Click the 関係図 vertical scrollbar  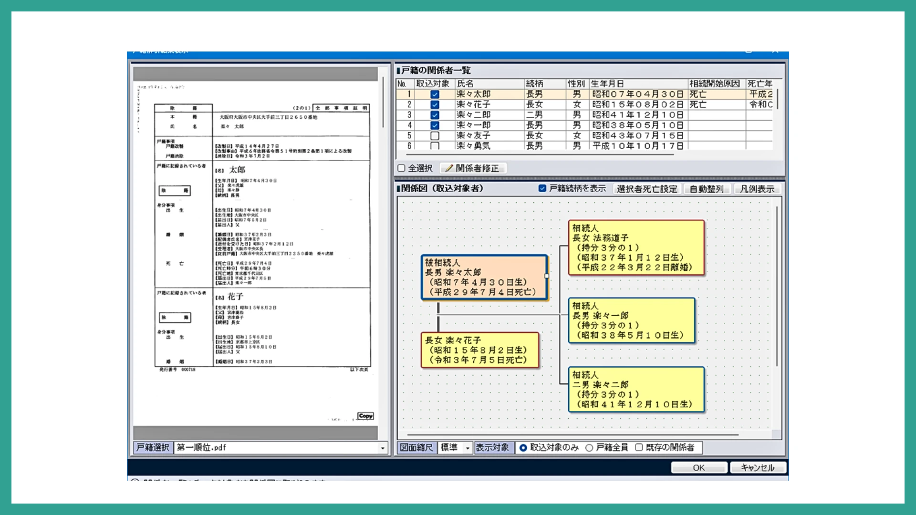(x=777, y=286)
